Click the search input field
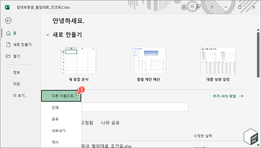Screen dimensions: 261x148 coord(135,107)
